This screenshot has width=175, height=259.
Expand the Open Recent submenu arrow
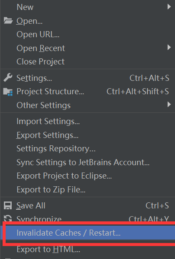169,48
